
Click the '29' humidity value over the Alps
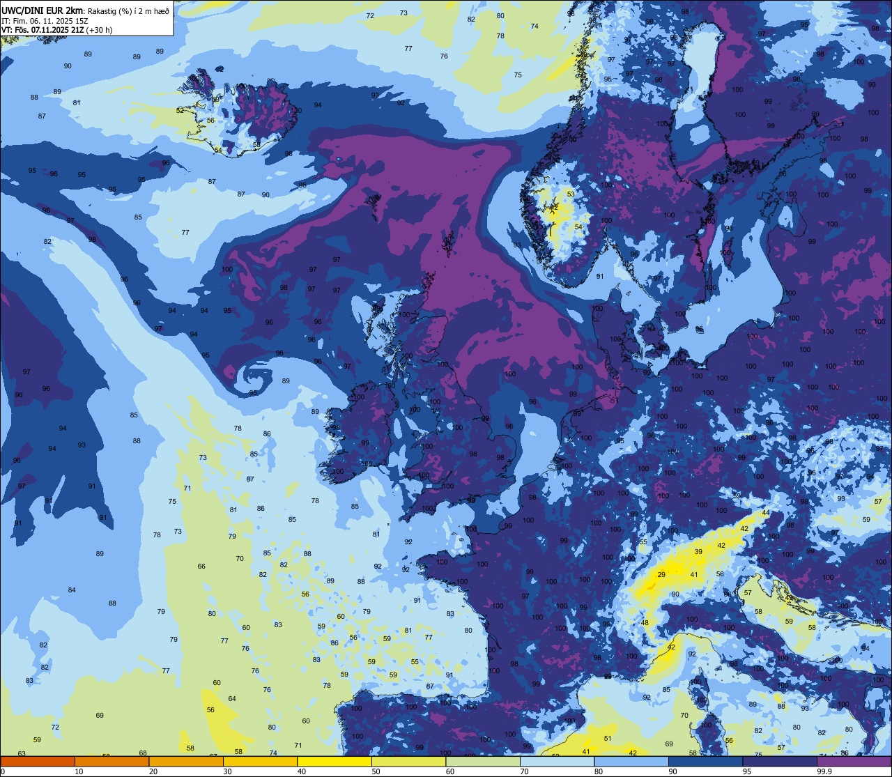coord(661,575)
